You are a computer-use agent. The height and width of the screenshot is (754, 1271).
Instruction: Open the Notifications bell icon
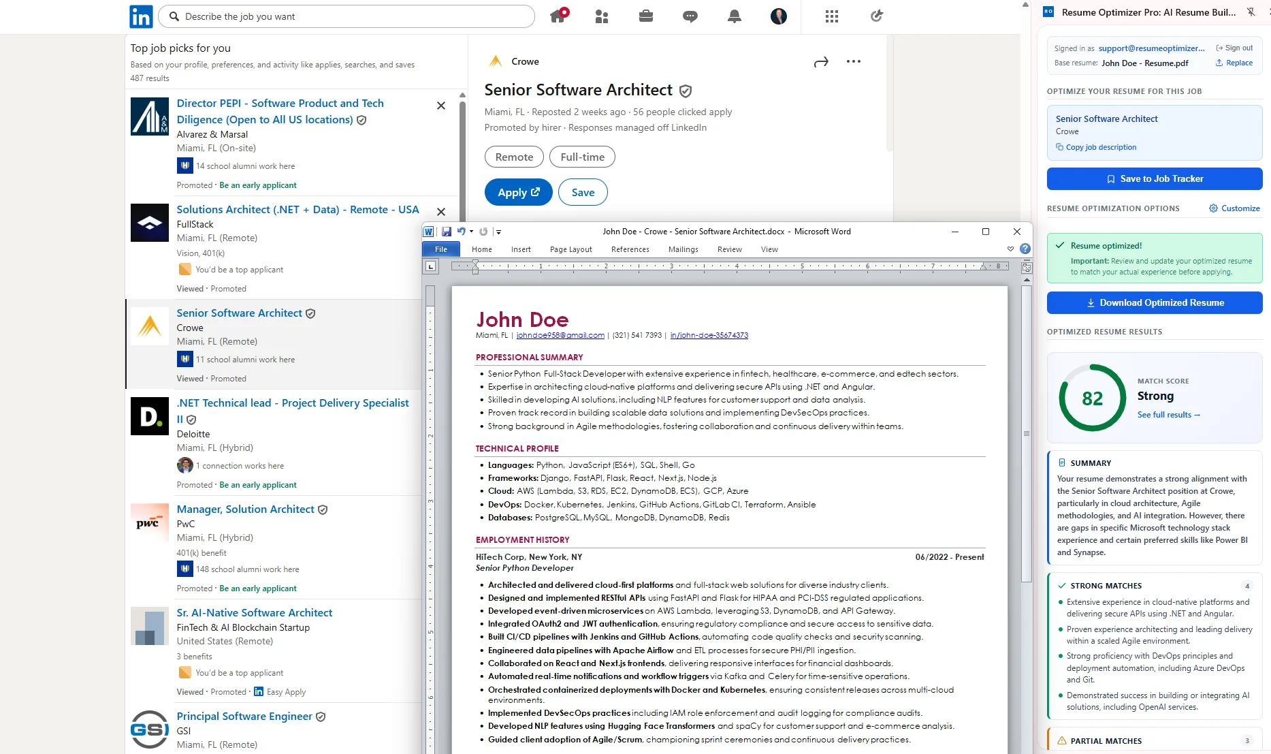(x=735, y=16)
